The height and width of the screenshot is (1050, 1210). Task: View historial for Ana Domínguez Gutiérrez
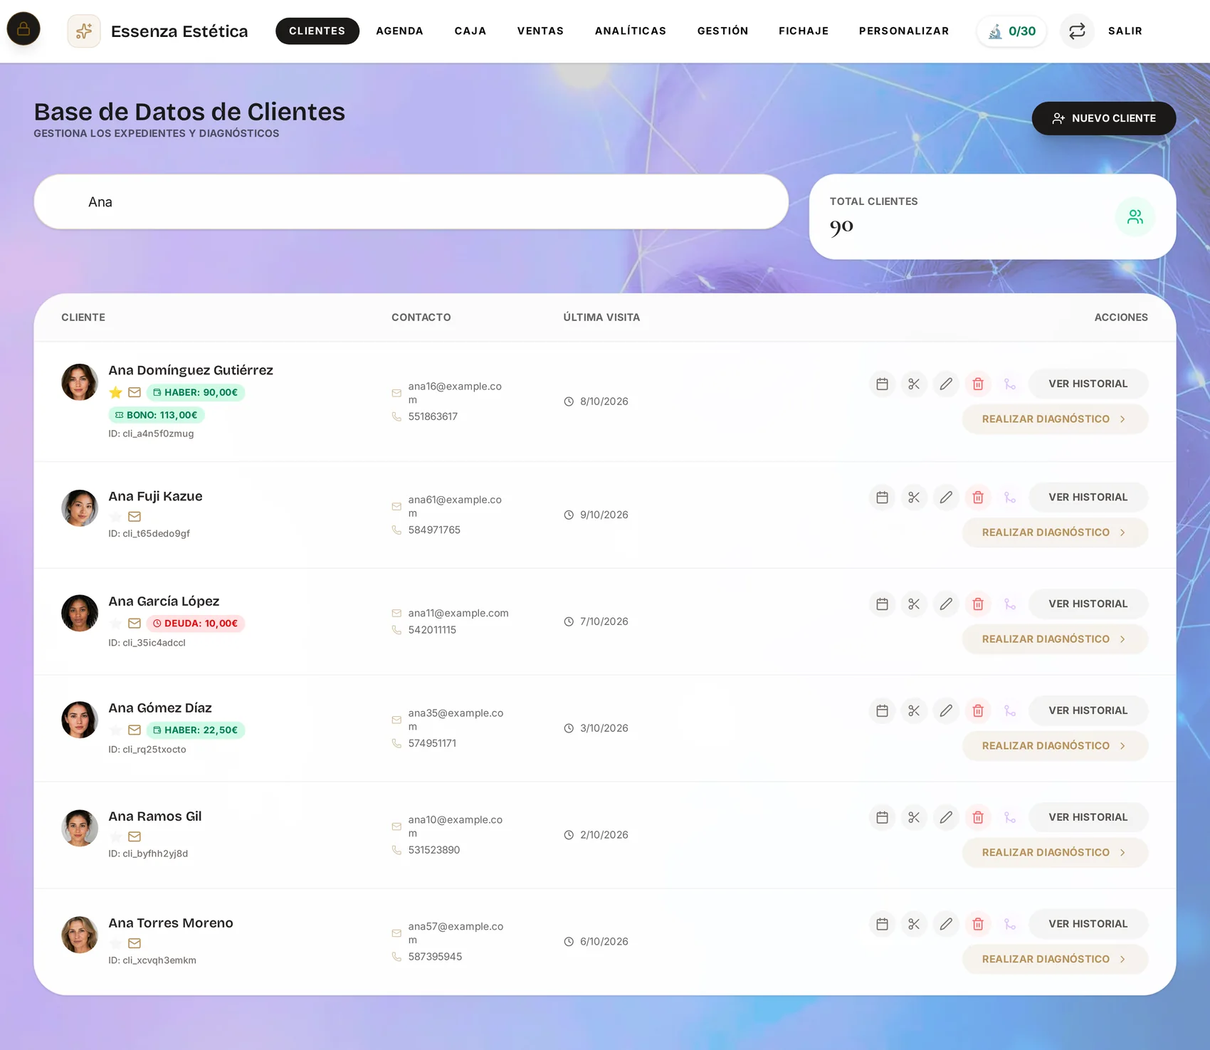pos(1088,384)
